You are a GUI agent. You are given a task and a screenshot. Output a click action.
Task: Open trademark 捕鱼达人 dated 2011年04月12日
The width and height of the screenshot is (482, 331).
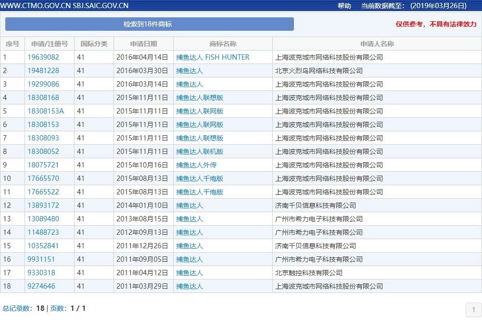[x=190, y=273]
